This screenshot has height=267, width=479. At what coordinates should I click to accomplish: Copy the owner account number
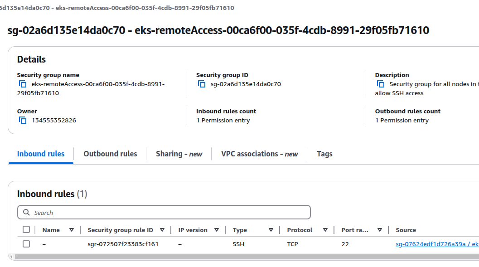(x=23, y=121)
